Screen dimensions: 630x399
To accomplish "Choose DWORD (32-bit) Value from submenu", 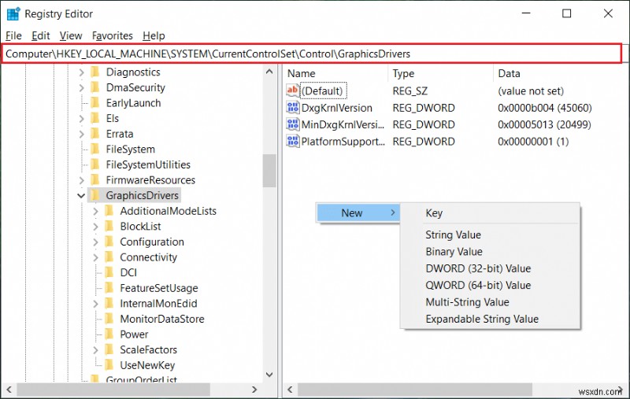I will coord(478,268).
